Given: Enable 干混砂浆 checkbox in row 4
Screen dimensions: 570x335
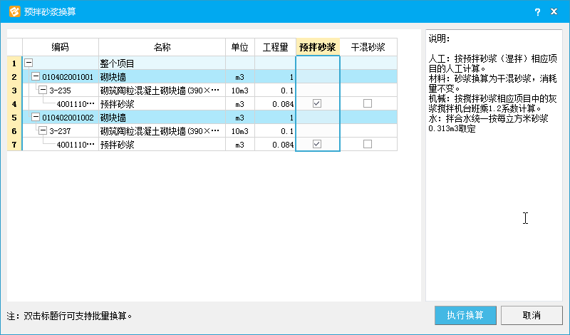Looking at the screenshot, I should coord(368,104).
